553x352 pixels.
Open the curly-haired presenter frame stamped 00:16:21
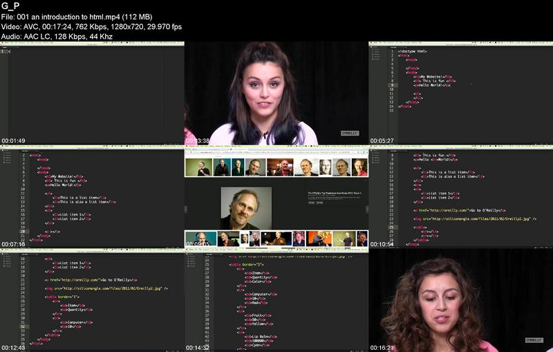click(461, 300)
